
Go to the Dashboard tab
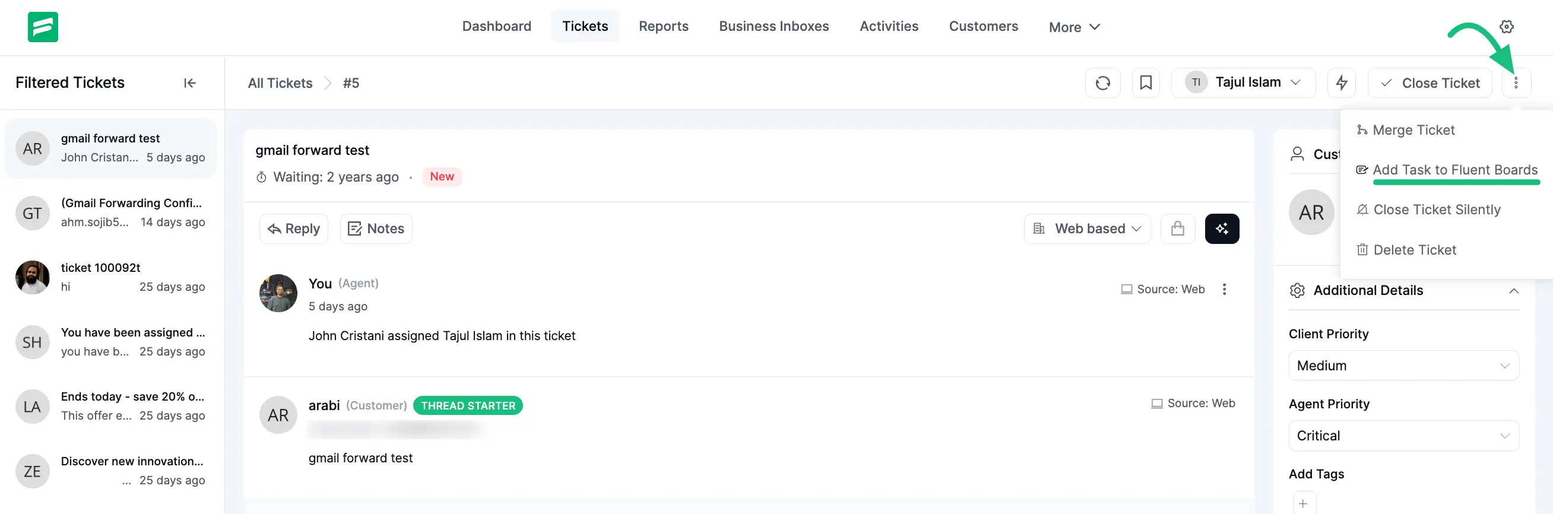(x=496, y=27)
